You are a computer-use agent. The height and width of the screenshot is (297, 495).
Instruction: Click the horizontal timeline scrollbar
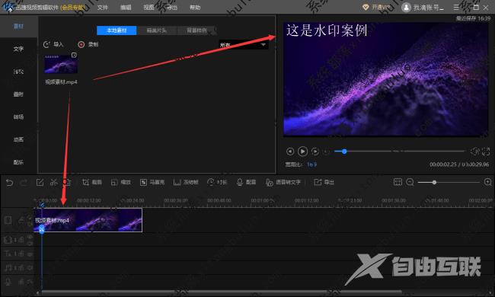[222, 292]
